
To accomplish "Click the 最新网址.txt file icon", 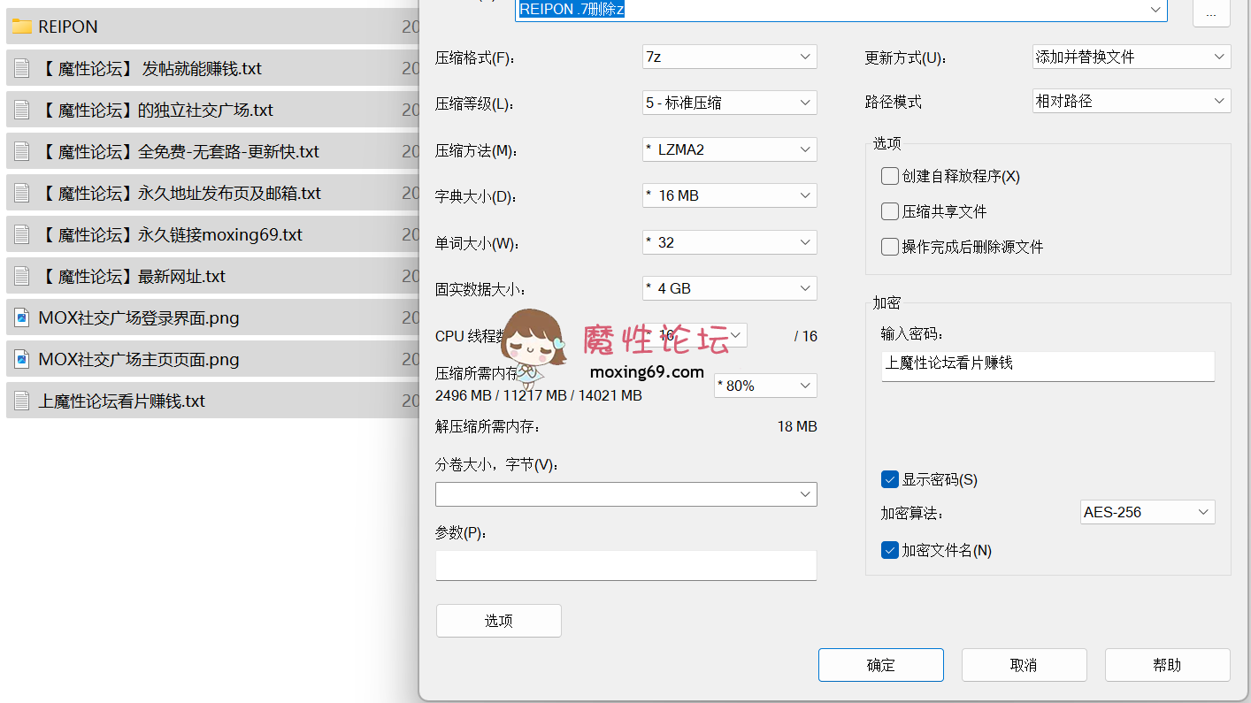I will (x=21, y=276).
